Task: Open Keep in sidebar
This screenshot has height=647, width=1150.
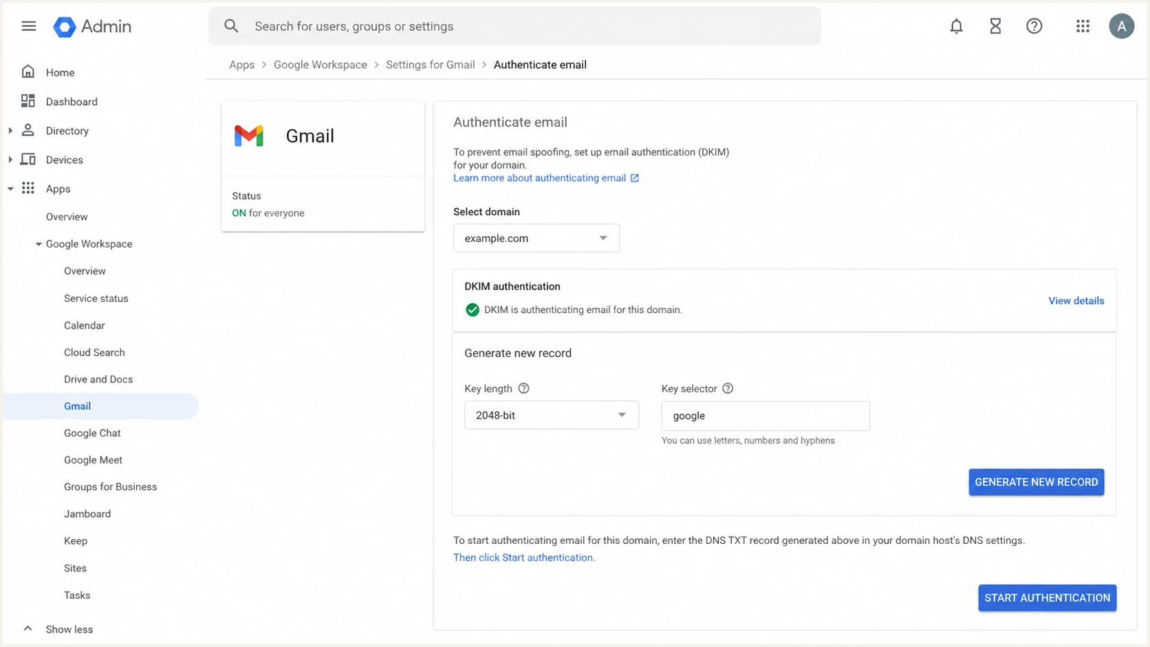Action: tap(76, 541)
